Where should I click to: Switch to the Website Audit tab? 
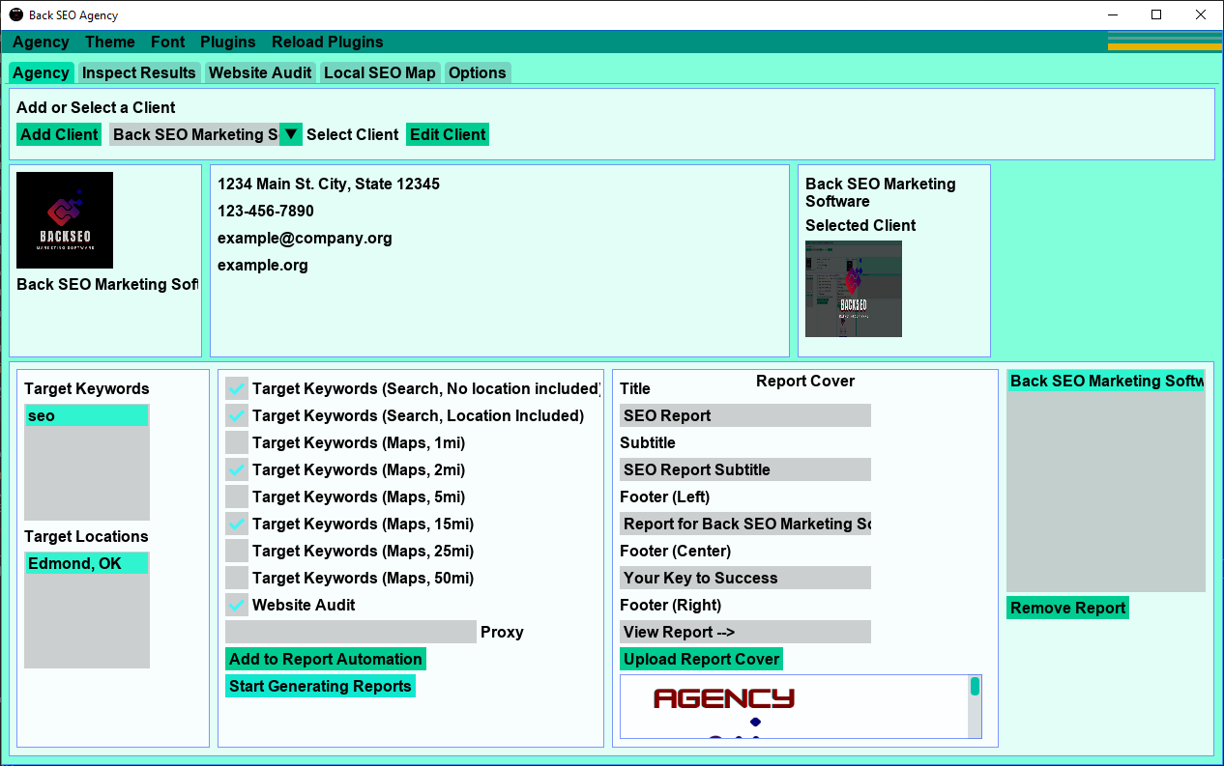(x=260, y=72)
